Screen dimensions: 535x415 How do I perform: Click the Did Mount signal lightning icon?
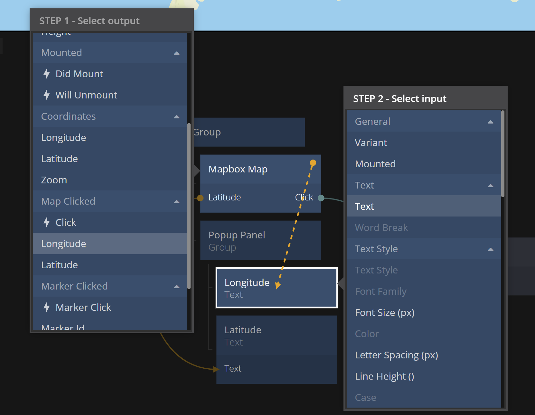47,74
